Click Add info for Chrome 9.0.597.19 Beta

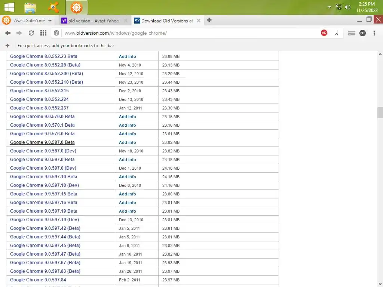[127, 211]
